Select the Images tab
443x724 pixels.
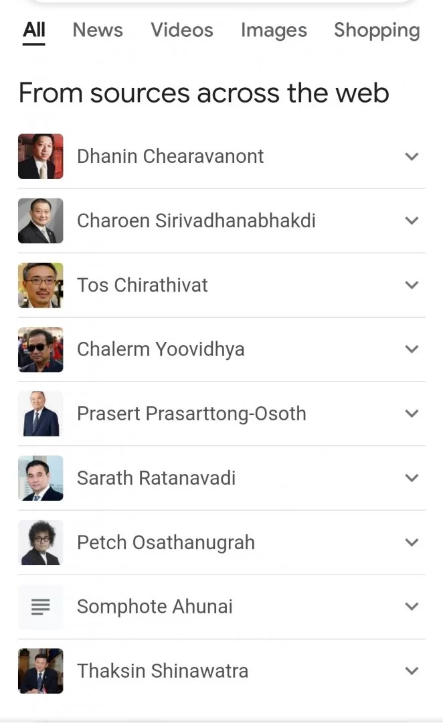click(274, 30)
